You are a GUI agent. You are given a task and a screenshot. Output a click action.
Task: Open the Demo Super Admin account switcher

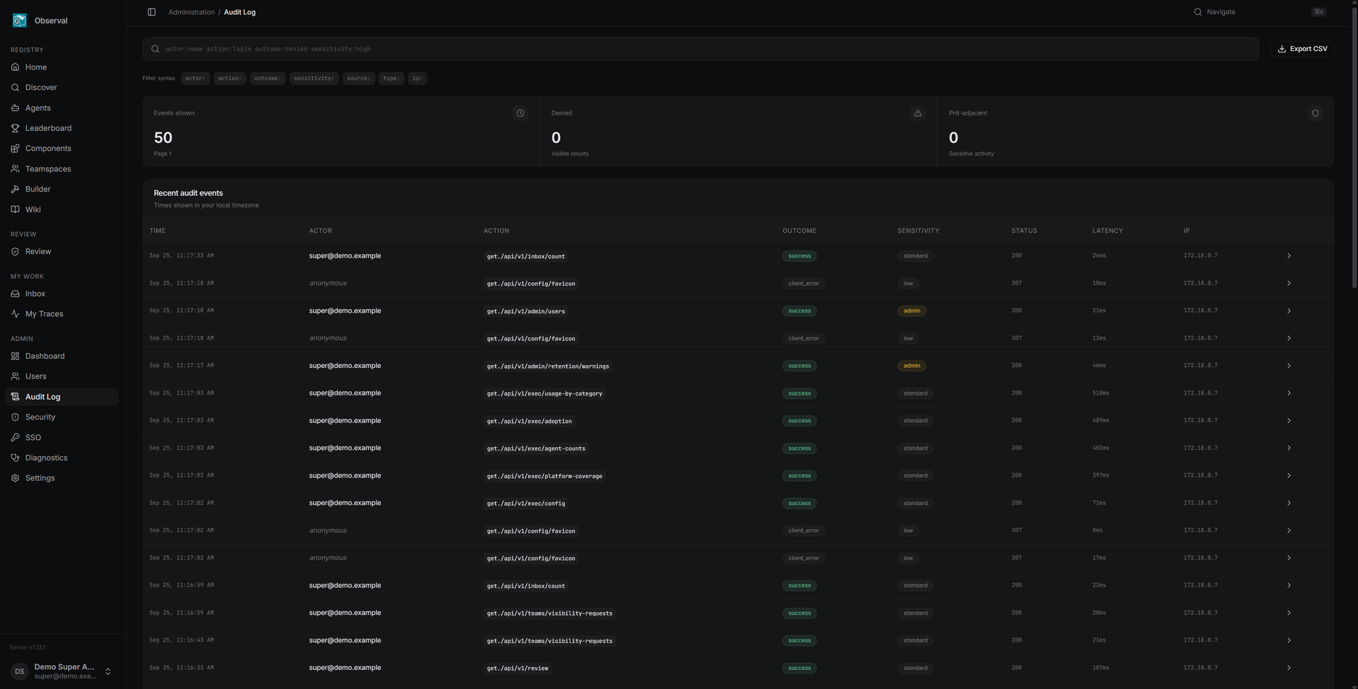click(x=63, y=671)
